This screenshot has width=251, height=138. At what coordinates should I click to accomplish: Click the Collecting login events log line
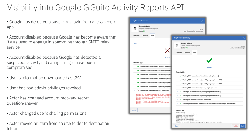[185, 117]
